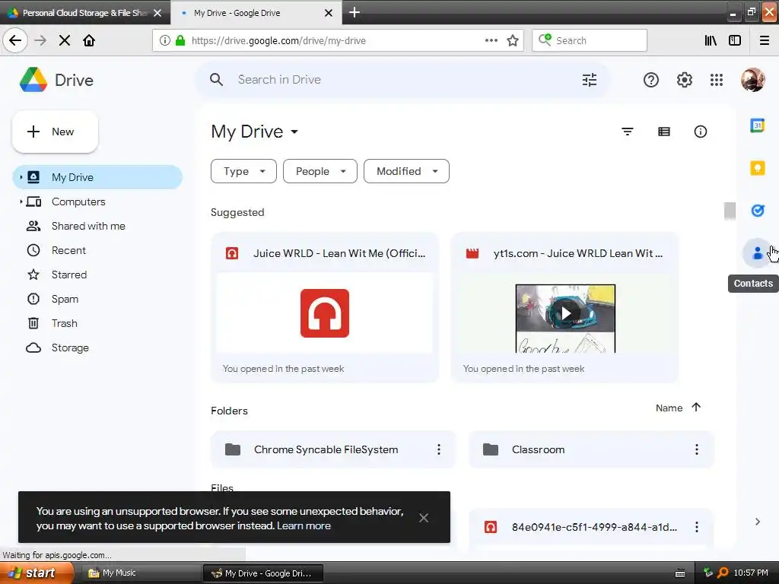Screen dimensions: 779x584
Task: Expand Computers tree in sidebar
Action: click(x=21, y=202)
